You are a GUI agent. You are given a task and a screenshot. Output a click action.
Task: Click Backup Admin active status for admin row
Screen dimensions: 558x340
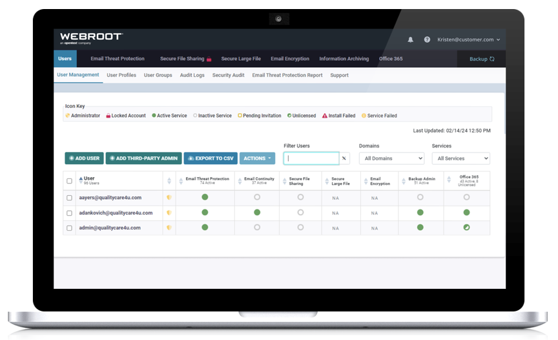[420, 227]
